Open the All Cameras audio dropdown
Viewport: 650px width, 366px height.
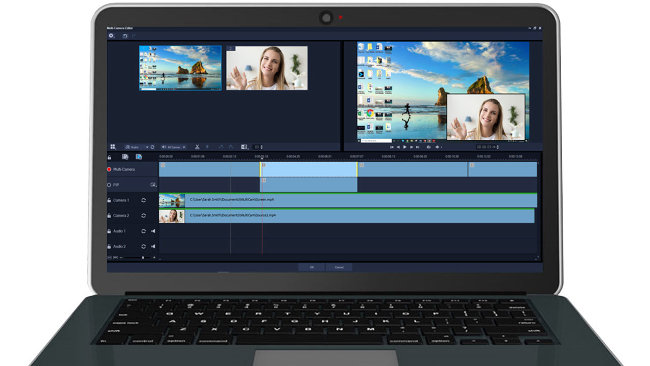pyautogui.click(x=174, y=147)
